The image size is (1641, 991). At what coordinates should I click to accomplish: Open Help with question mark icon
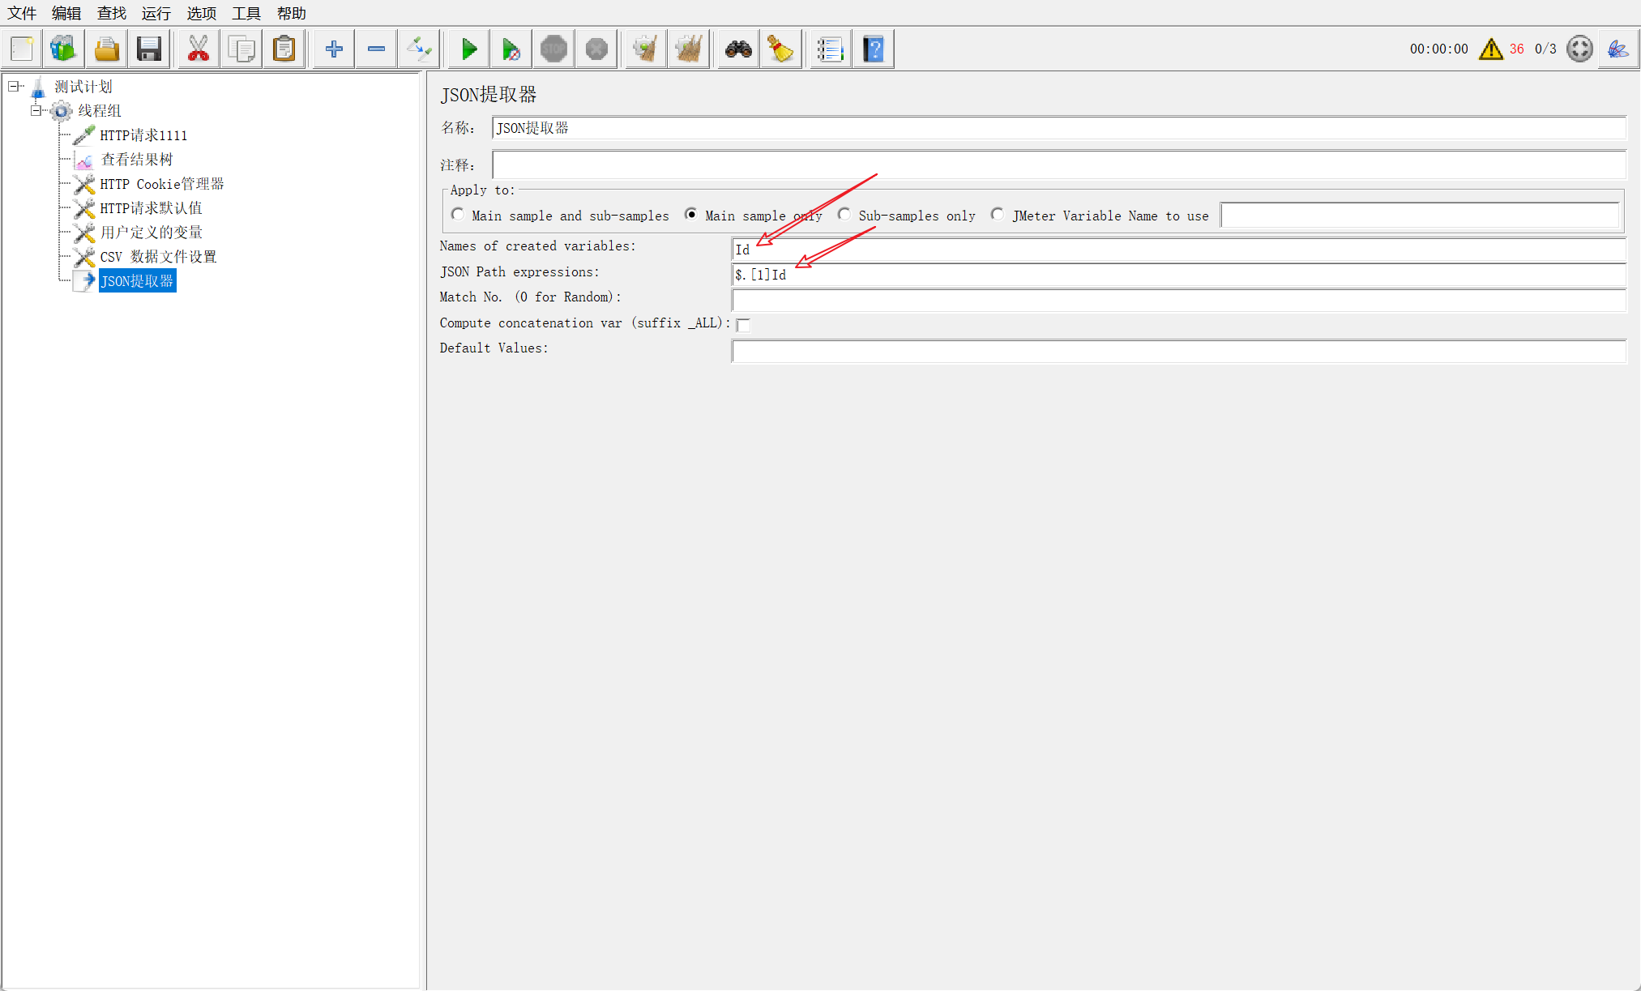coord(874,49)
